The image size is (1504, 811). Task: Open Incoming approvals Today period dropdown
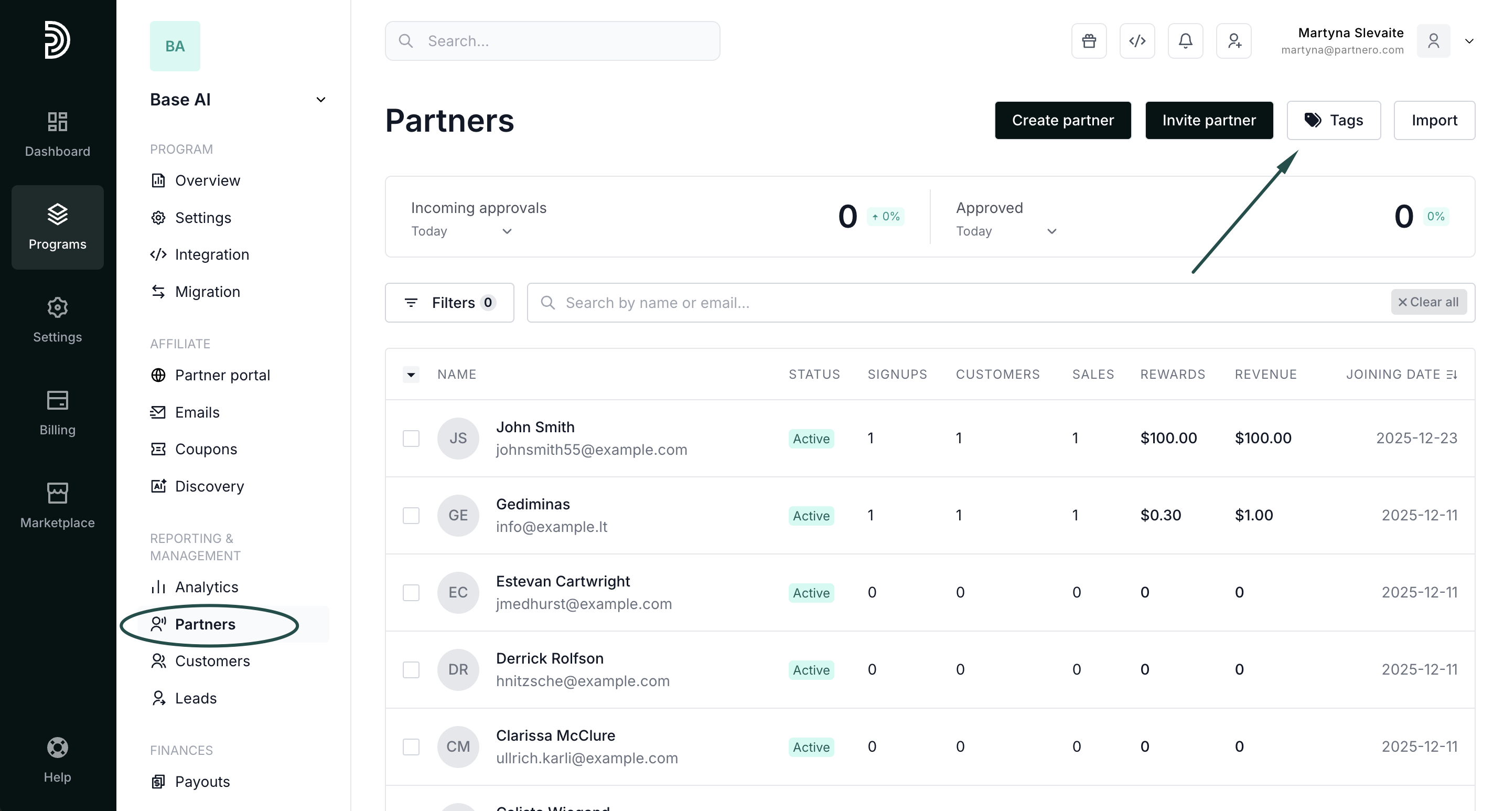coord(461,231)
